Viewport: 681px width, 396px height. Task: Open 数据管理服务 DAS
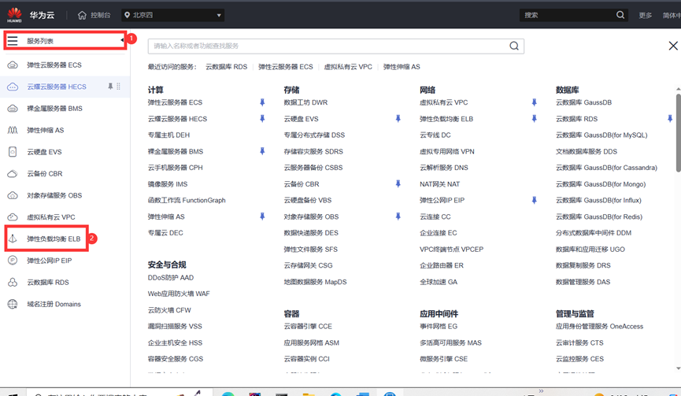coord(583,282)
